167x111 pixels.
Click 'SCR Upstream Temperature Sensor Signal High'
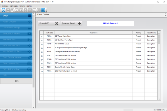click(71, 48)
